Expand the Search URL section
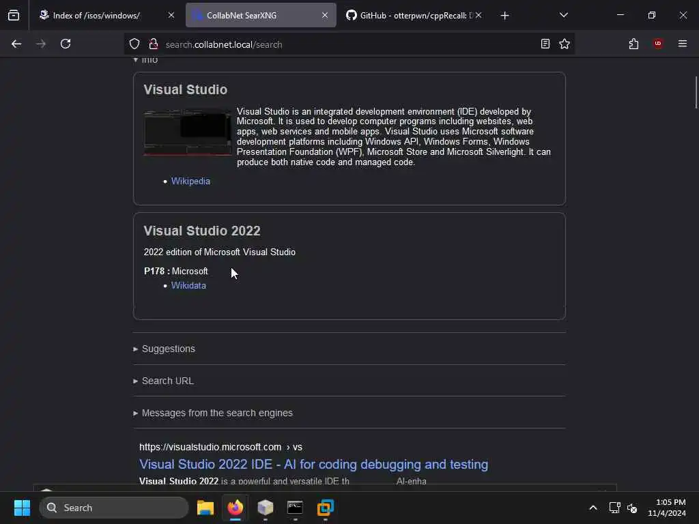Image resolution: width=699 pixels, height=524 pixels. pyautogui.click(x=168, y=381)
